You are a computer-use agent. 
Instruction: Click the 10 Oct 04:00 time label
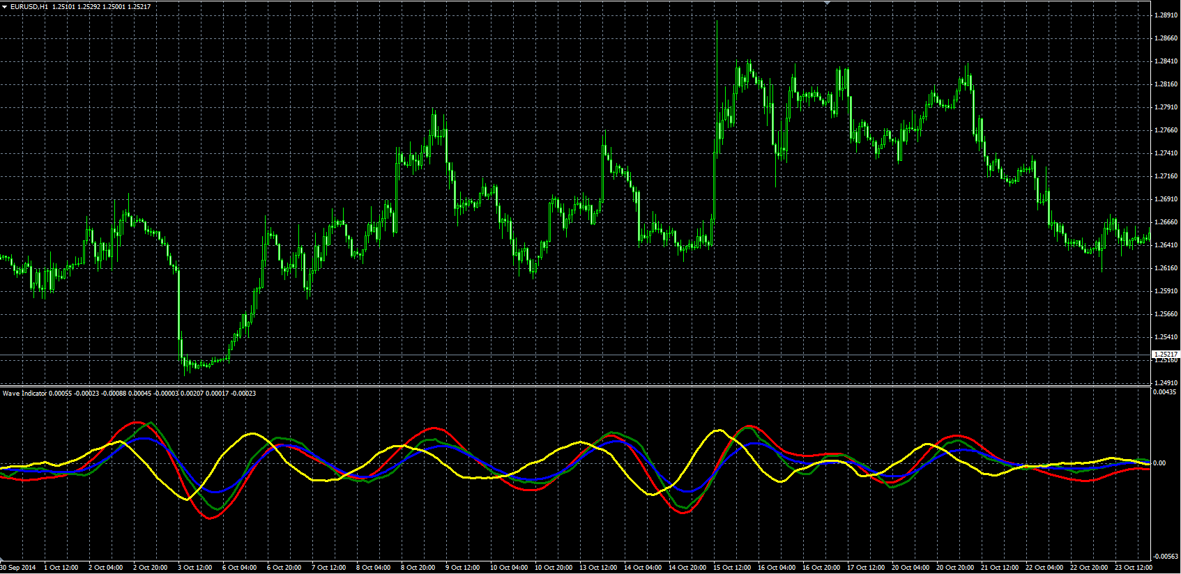[x=509, y=568]
